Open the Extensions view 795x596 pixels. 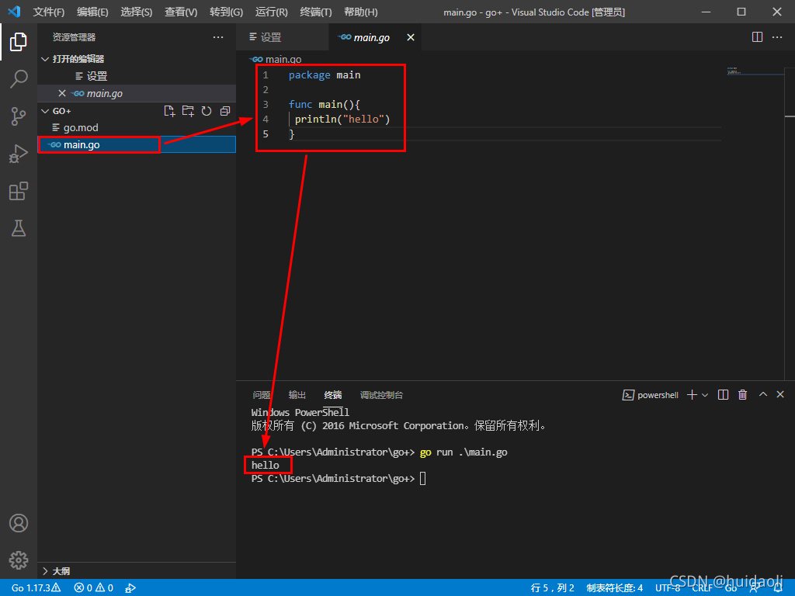19,191
